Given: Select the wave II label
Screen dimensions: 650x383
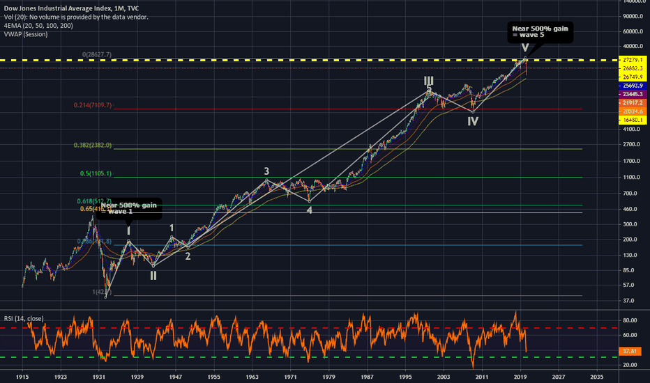Looking at the screenshot, I should tap(153, 275).
